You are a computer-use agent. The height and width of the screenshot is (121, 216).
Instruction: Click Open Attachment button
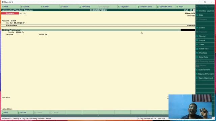pos(205,78)
